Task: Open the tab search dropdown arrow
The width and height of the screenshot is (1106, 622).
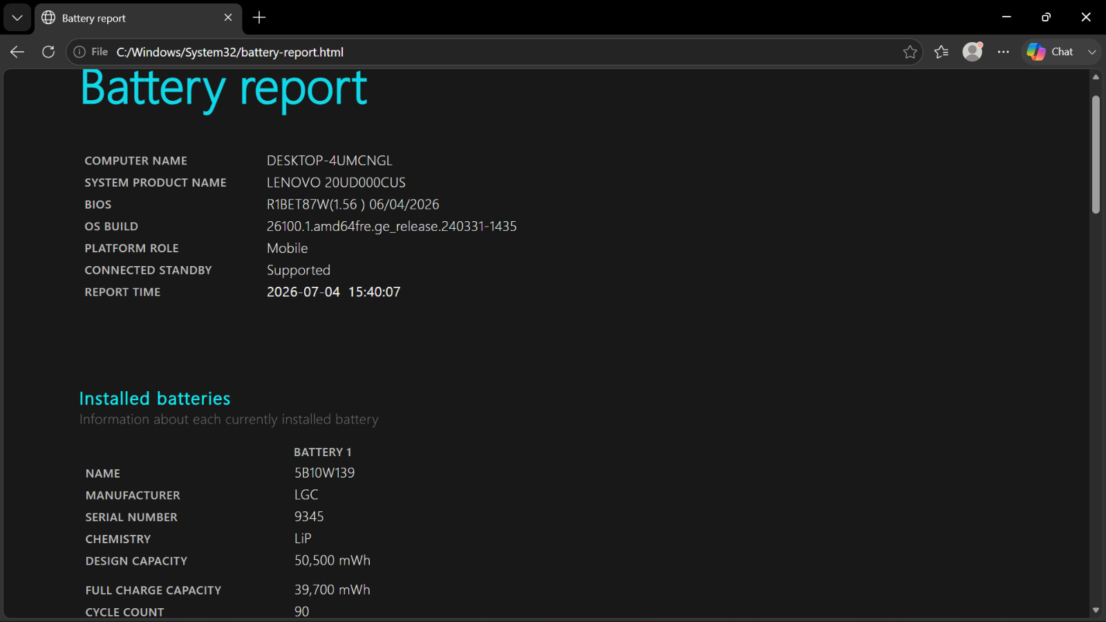Action: [17, 18]
